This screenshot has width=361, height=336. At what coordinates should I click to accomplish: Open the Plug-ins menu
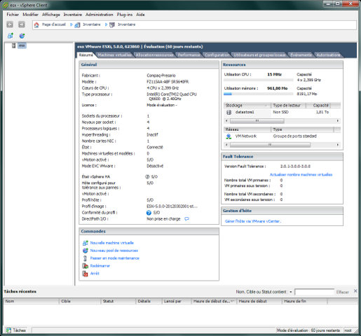pyautogui.click(x=125, y=15)
